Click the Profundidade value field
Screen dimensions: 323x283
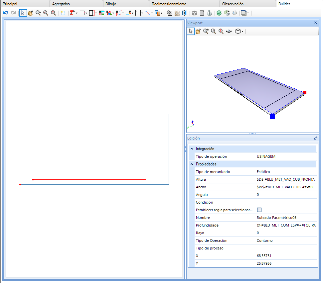286,225
